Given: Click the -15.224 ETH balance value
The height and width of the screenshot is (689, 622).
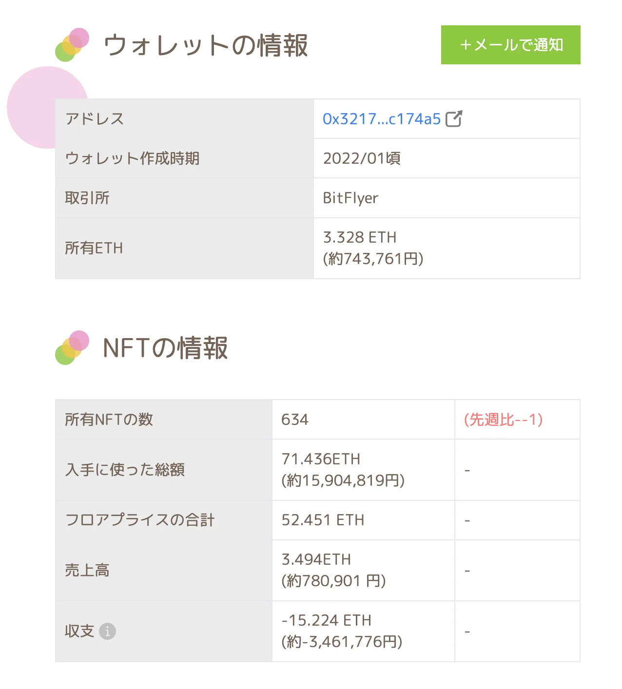Looking at the screenshot, I should [x=326, y=620].
